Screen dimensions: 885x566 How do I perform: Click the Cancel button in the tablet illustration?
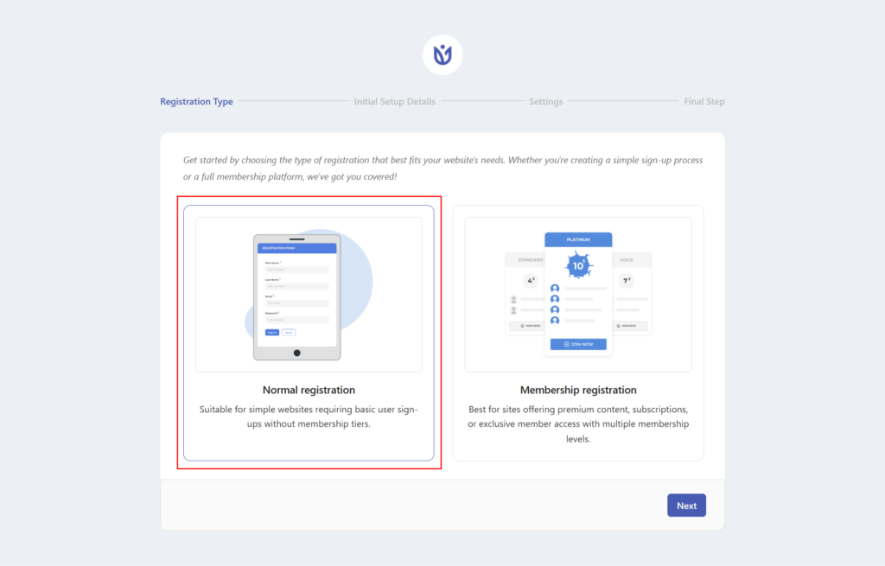point(289,333)
